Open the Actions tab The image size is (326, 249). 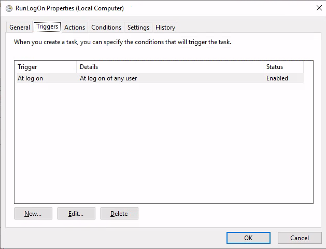(75, 27)
